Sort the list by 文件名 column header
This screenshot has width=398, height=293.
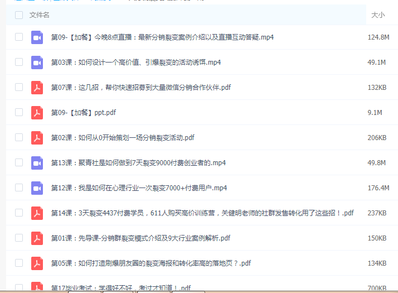39,15
